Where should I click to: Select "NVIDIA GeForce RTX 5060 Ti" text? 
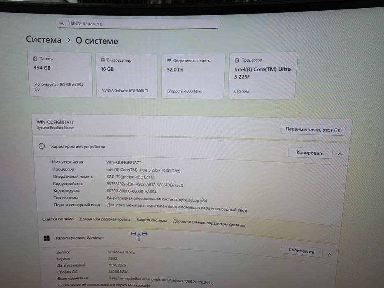tap(125, 91)
